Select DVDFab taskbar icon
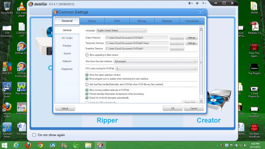 [x=100, y=145]
